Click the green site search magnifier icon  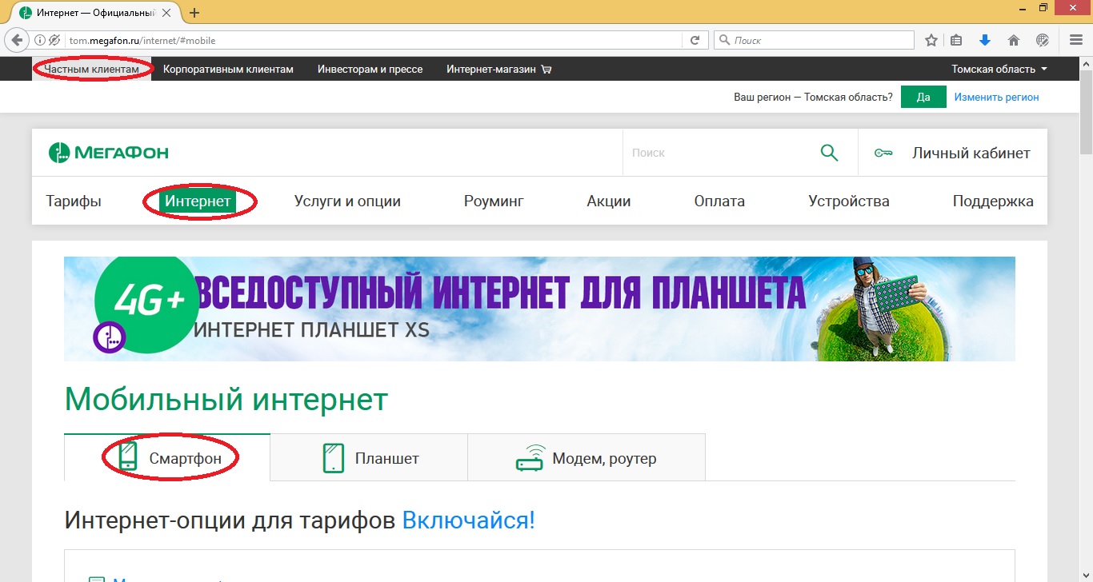829,152
